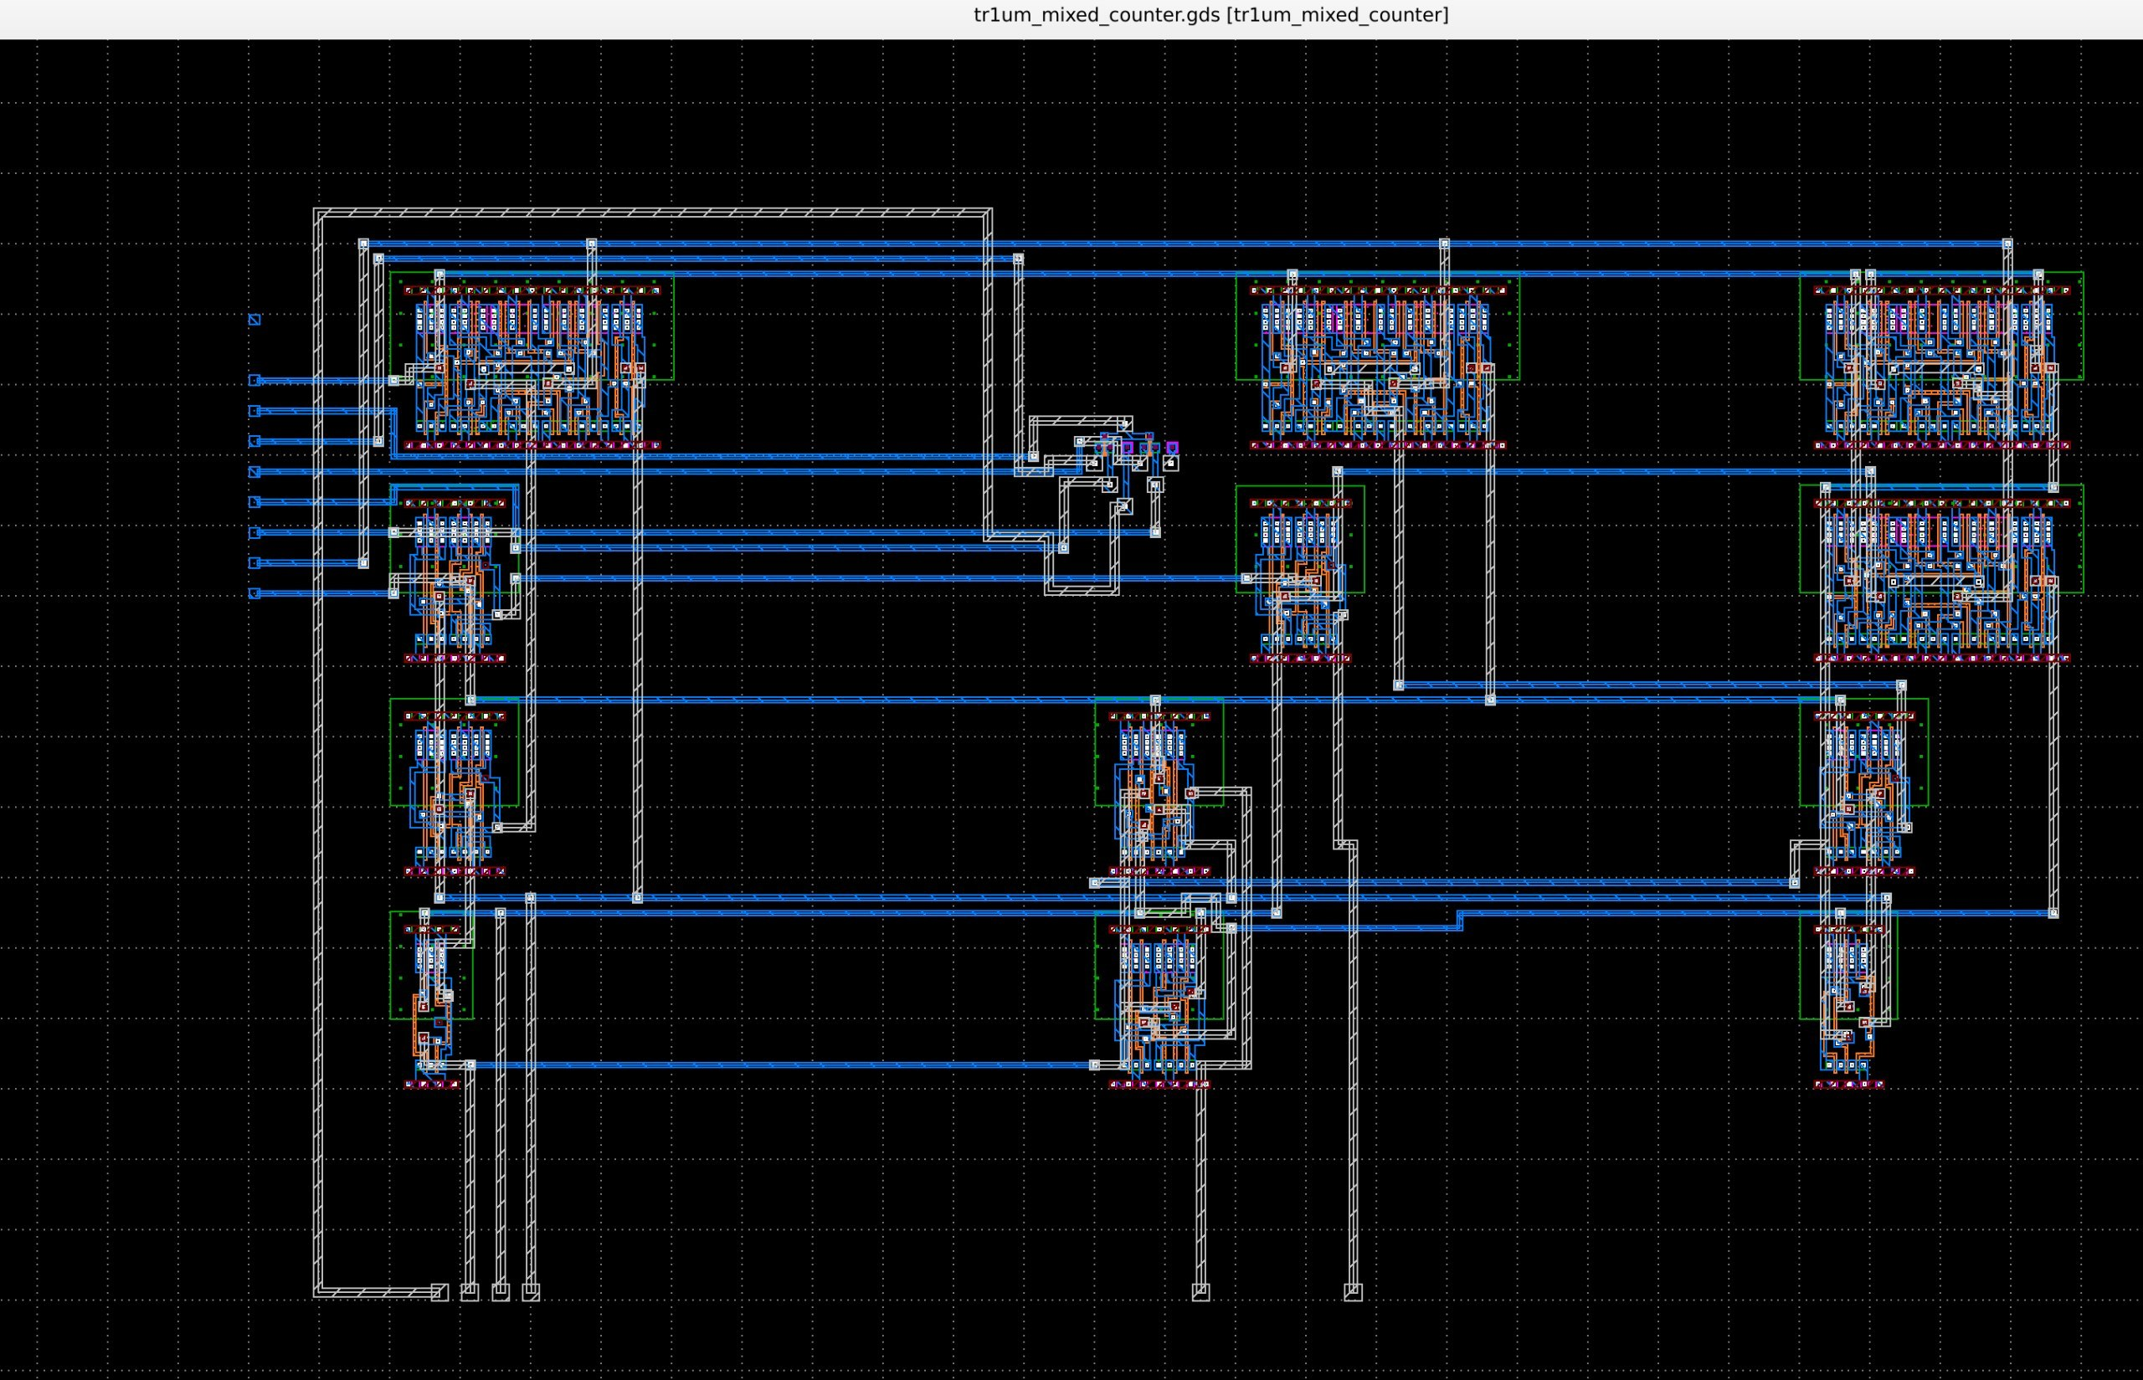Select the rightmost square pad along the bottom edge
The height and width of the screenshot is (1380, 2143).
coord(1354,1292)
